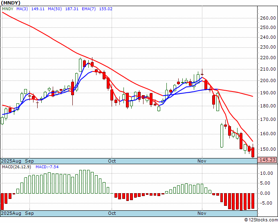Click the MA(3) value 149.11
The height and width of the screenshot is (223, 278).
click(38, 9)
